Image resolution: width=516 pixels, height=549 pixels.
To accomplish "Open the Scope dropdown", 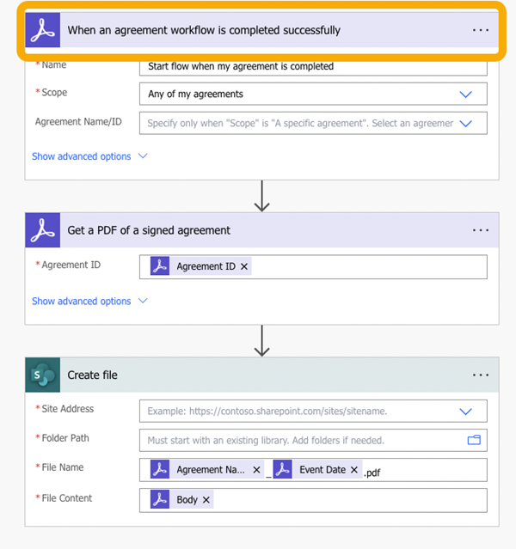I will 466,94.
